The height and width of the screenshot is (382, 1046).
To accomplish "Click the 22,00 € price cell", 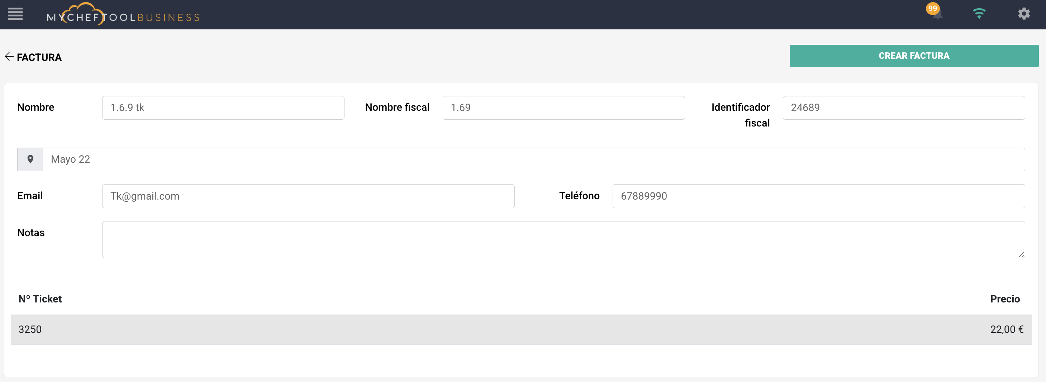I will coord(1006,329).
